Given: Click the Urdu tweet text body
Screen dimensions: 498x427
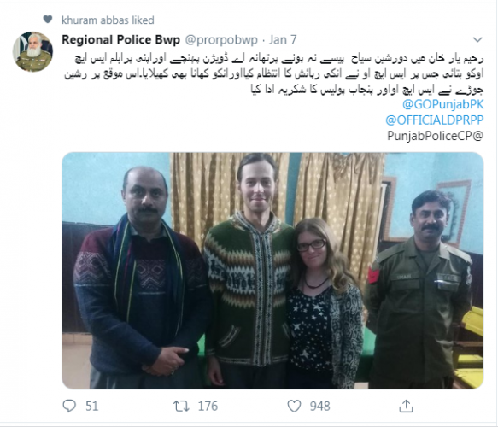Looking at the screenshot, I should tap(274, 74).
